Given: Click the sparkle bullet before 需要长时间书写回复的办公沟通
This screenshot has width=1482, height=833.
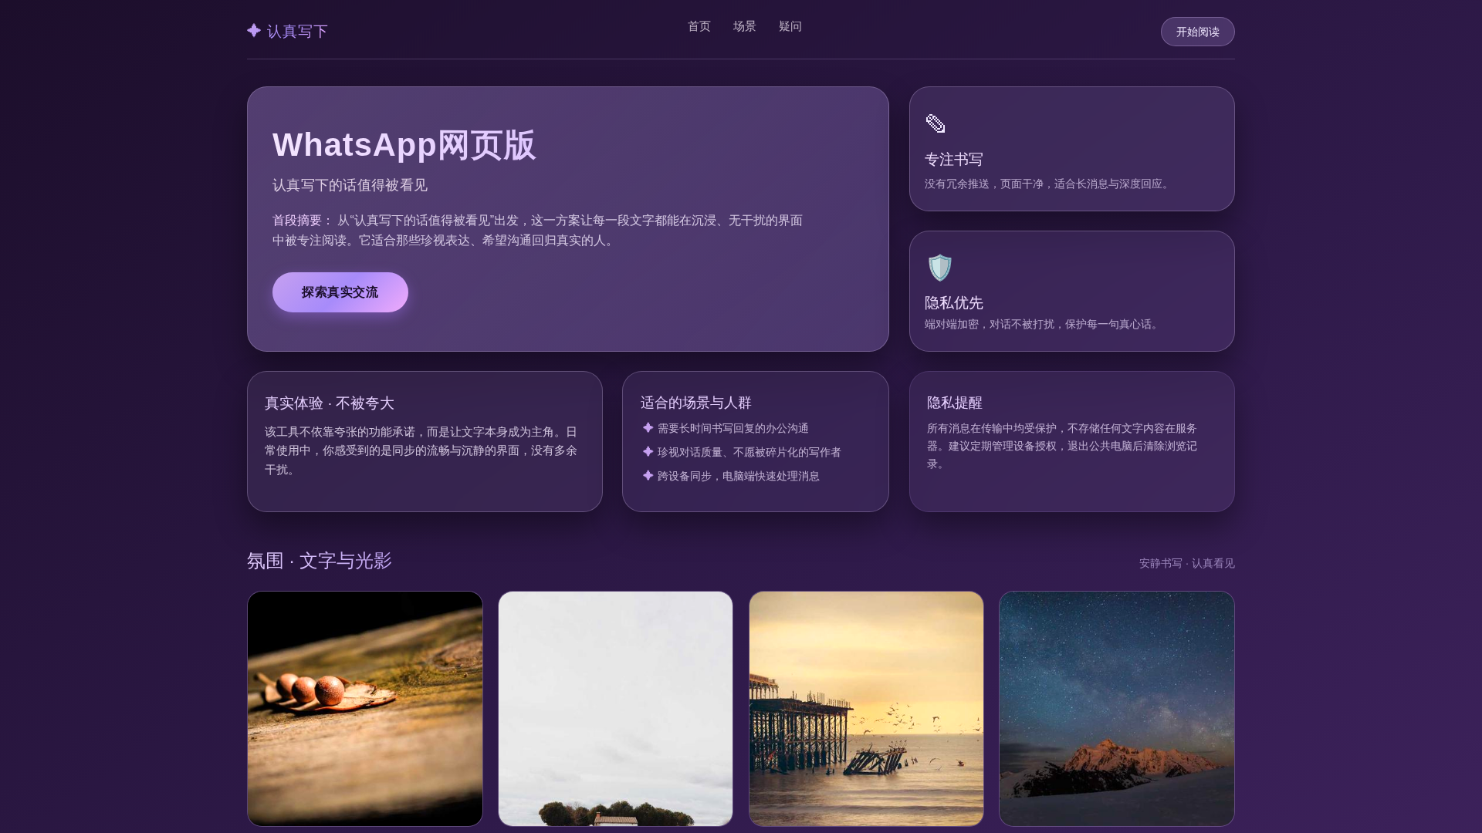Looking at the screenshot, I should click(648, 427).
